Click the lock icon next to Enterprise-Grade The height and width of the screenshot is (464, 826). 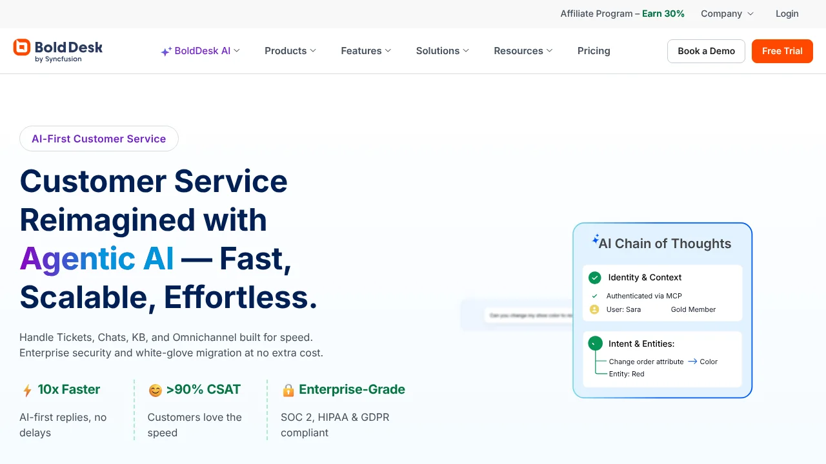tap(288, 390)
